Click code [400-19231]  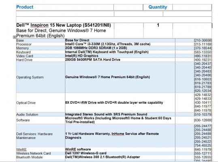(x=203, y=60)
